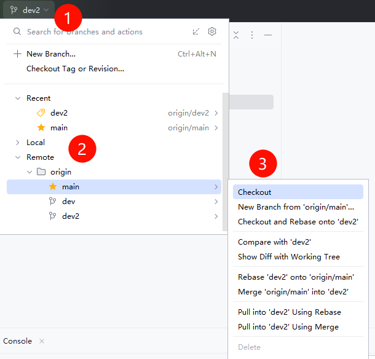Close the Console tab
The width and height of the screenshot is (375, 359).
42,341
